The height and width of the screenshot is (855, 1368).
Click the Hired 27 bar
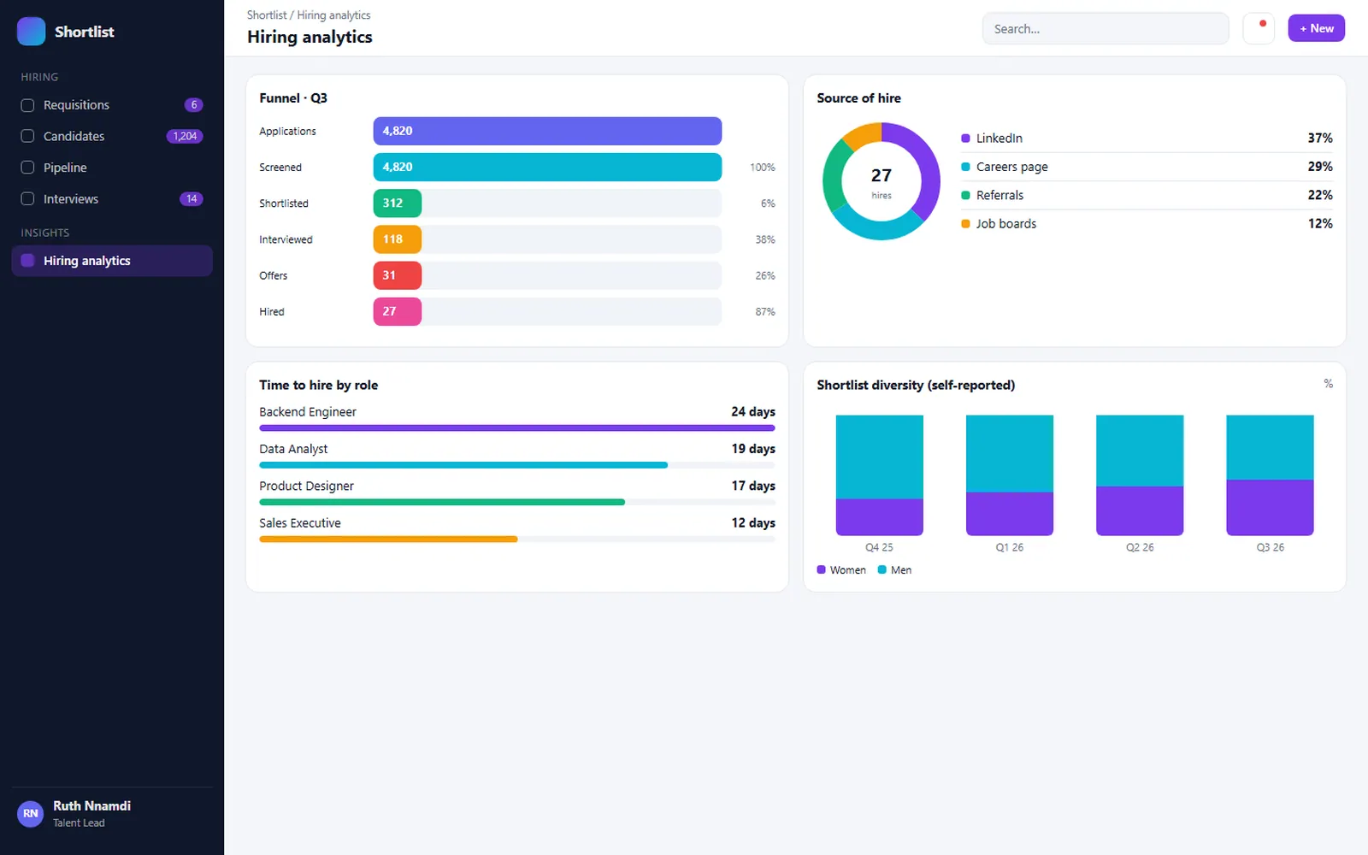coord(397,311)
